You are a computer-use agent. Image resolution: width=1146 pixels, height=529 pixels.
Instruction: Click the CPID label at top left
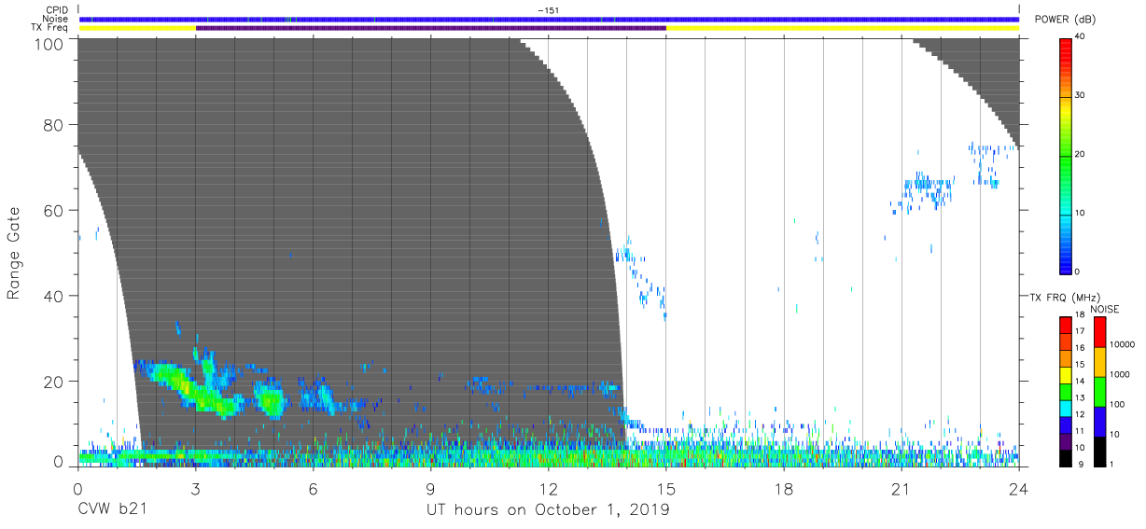(x=58, y=9)
